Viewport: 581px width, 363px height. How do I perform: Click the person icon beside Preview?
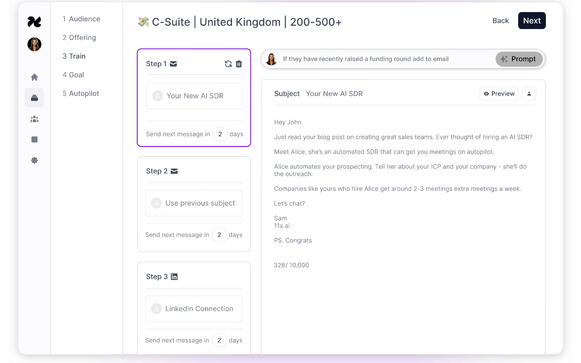pyautogui.click(x=529, y=94)
